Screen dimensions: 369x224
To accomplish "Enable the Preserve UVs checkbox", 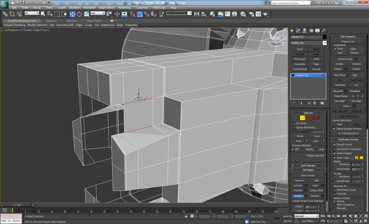I will point(336,59).
